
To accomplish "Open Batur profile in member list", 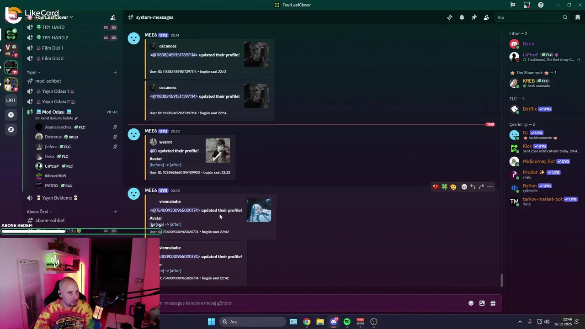I will click(x=544, y=44).
